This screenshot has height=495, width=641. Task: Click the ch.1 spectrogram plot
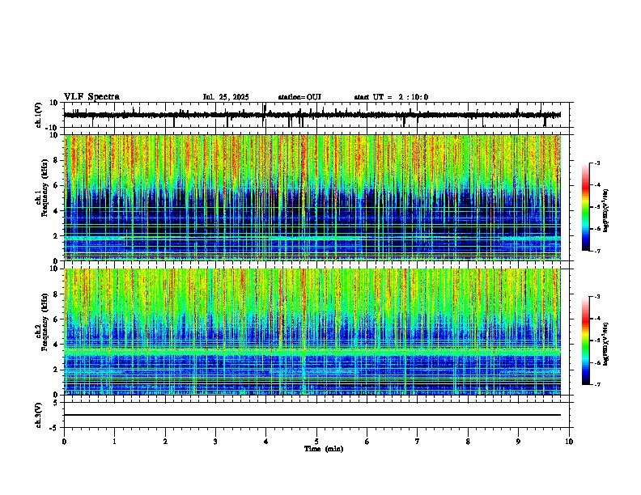[312, 197]
